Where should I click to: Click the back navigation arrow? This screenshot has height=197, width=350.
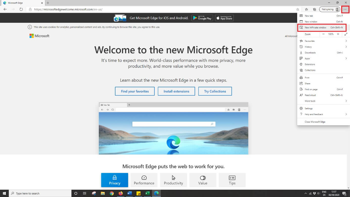click(x=5, y=9)
